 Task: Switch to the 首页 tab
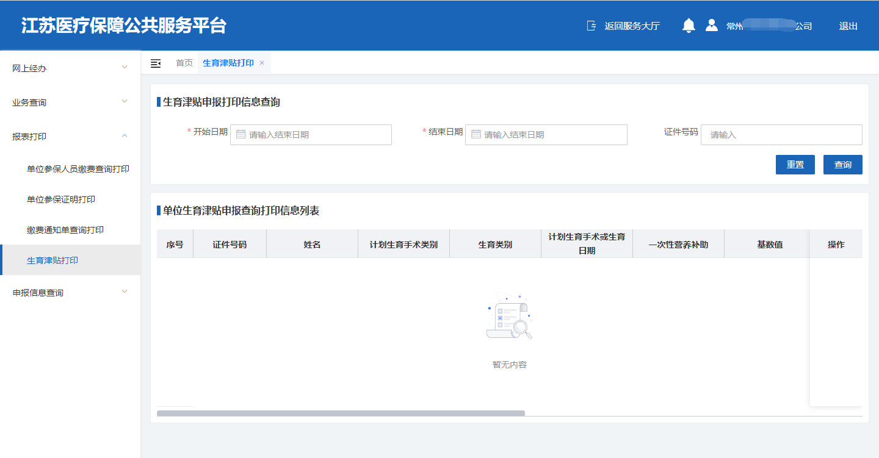(184, 62)
